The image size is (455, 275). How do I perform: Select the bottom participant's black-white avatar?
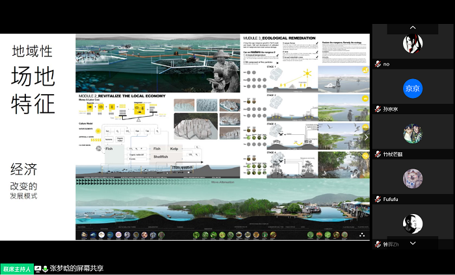413,224
